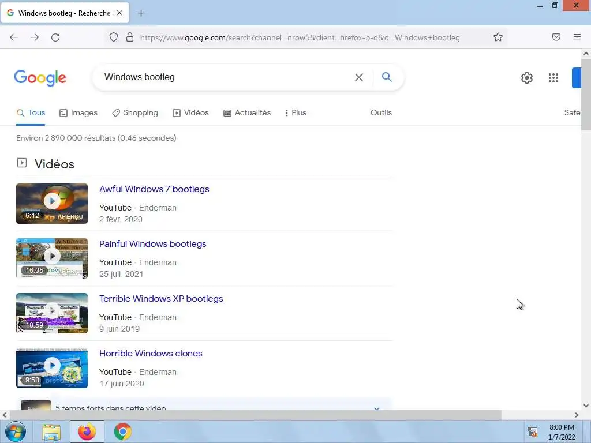Open Awful Windows 7 bootlegs link

point(154,189)
